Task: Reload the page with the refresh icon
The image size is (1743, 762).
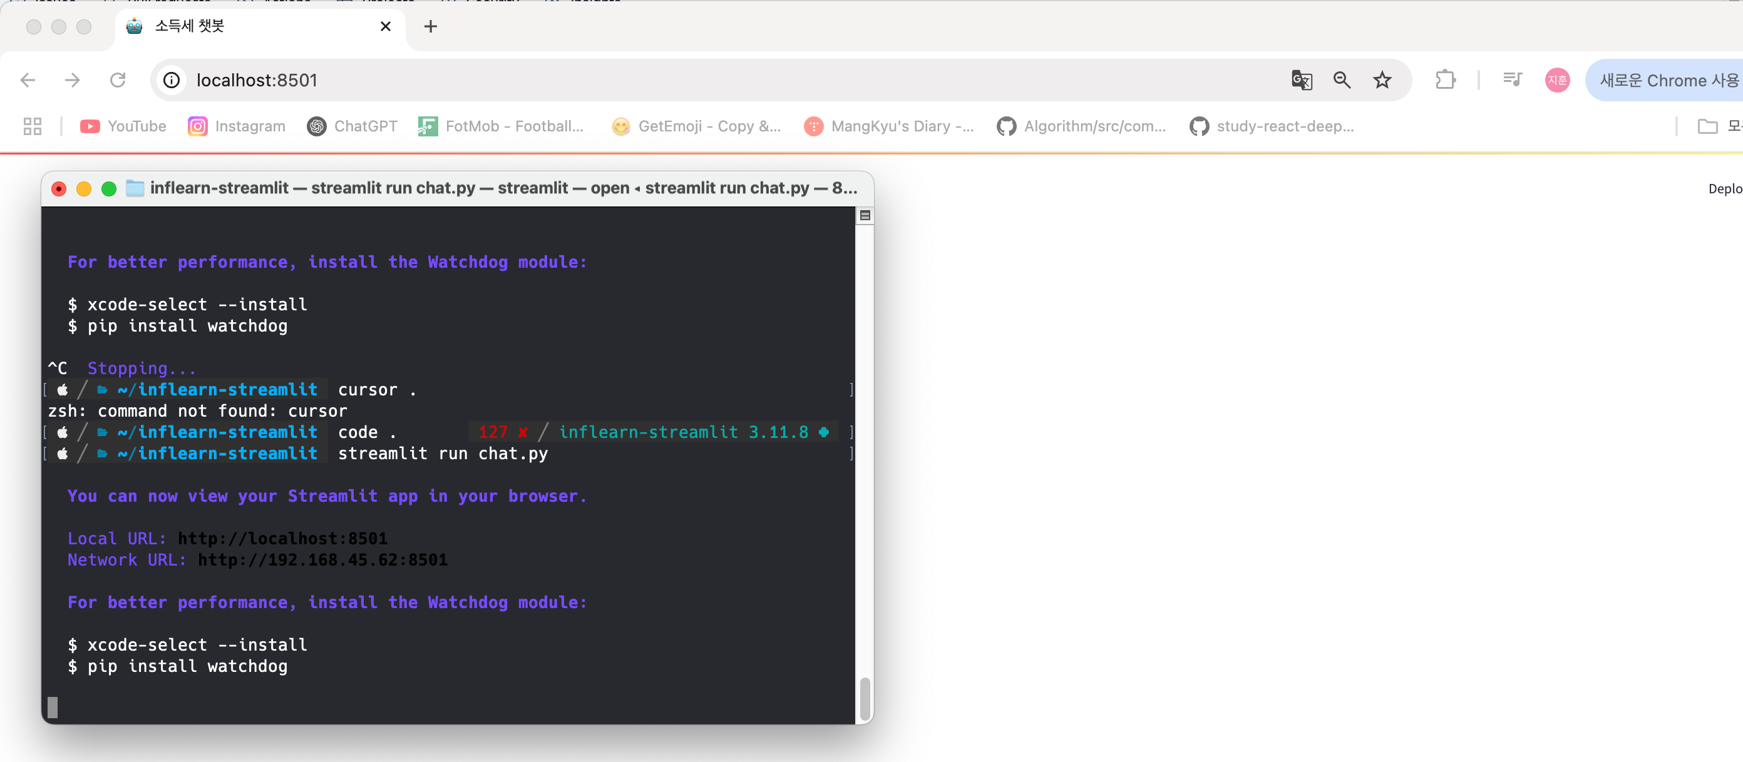Action: click(118, 81)
